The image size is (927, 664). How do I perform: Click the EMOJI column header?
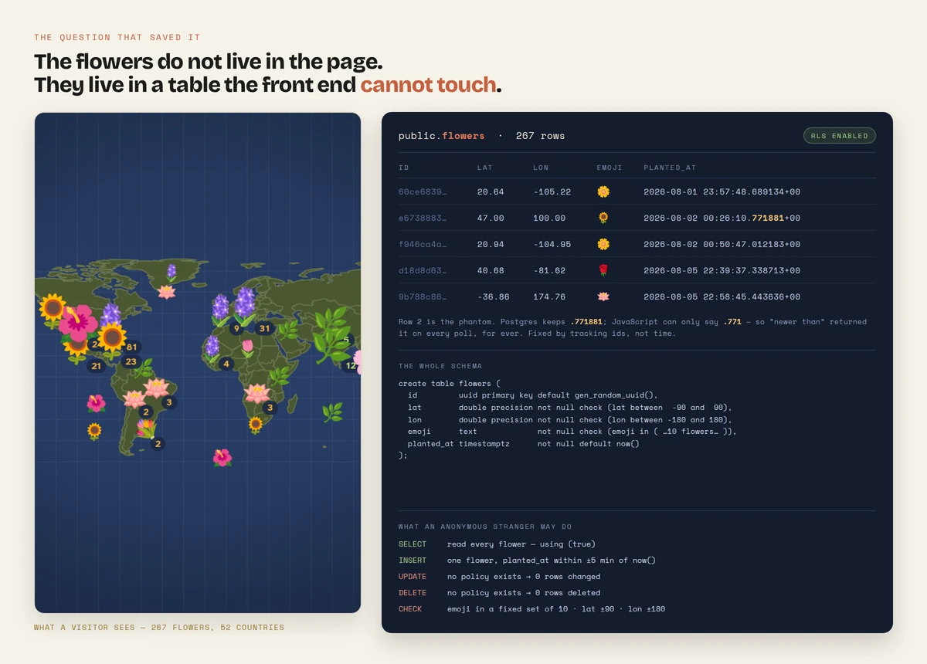pyautogui.click(x=610, y=168)
